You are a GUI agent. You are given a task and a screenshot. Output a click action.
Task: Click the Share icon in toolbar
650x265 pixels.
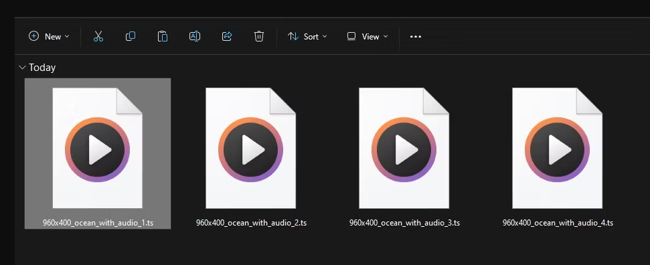click(x=227, y=37)
